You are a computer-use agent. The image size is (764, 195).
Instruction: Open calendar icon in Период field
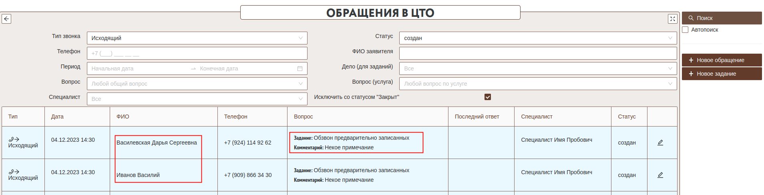point(300,68)
